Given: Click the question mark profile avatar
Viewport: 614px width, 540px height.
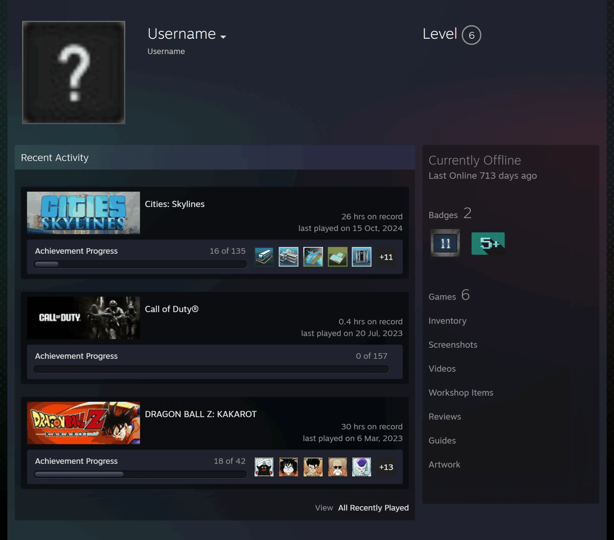Looking at the screenshot, I should click(74, 72).
